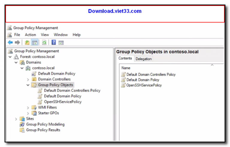The image size is (230, 147).
Task: Switch to the Delegation tab
Action: [143, 59]
